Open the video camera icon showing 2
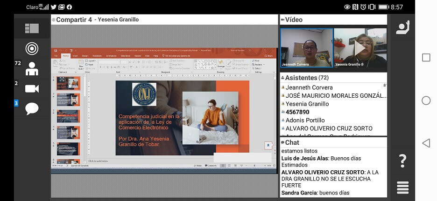437x201 pixels. click(32, 88)
